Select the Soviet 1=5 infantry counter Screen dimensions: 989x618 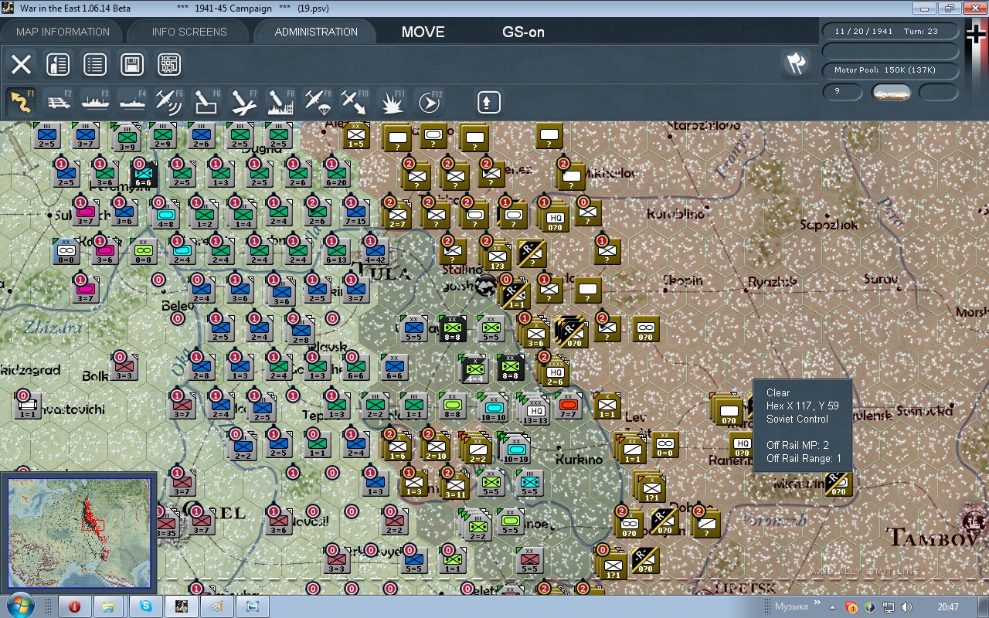(356, 135)
